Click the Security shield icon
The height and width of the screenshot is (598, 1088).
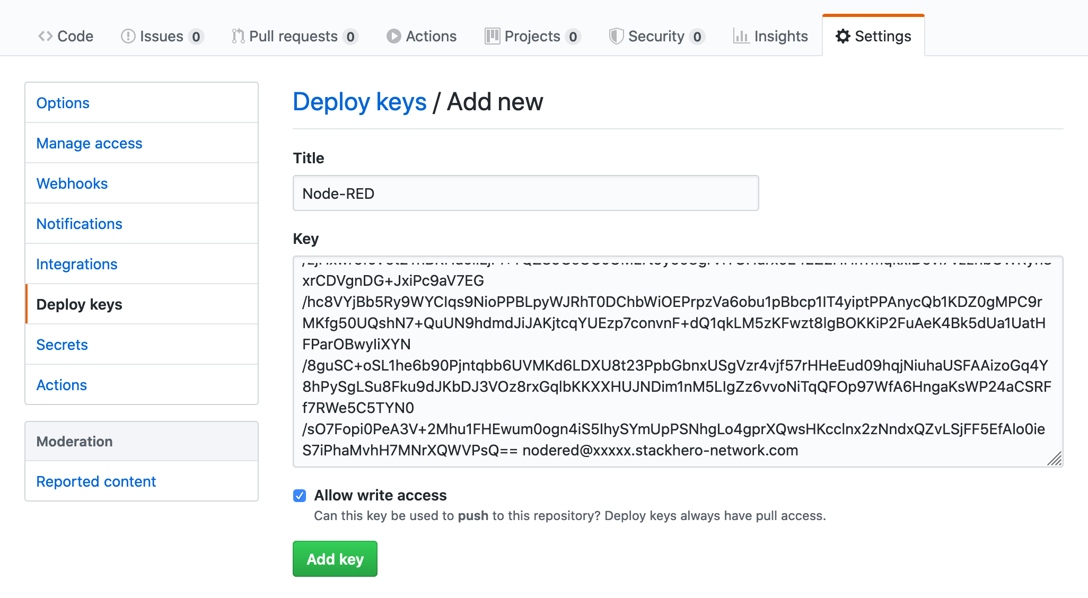[x=616, y=36]
